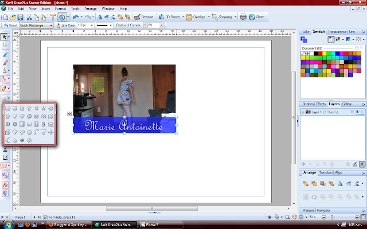Open the Swatch panel options arrow
The height and width of the screenshot is (229, 367).
click(364, 32)
